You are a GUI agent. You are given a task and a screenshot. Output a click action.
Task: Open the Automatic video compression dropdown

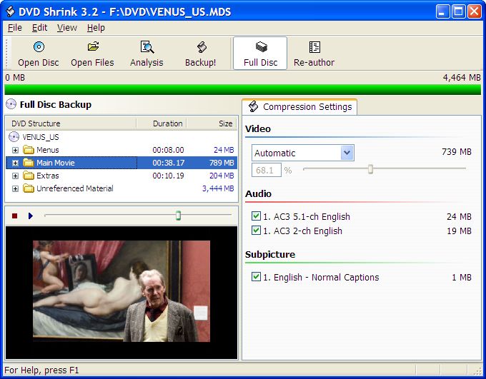[x=347, y=153]
